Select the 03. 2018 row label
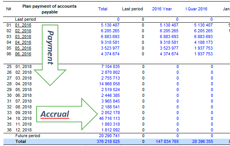The width and height of the screenshot is (230, 146). pyautogui.click(x=24, y=78)
